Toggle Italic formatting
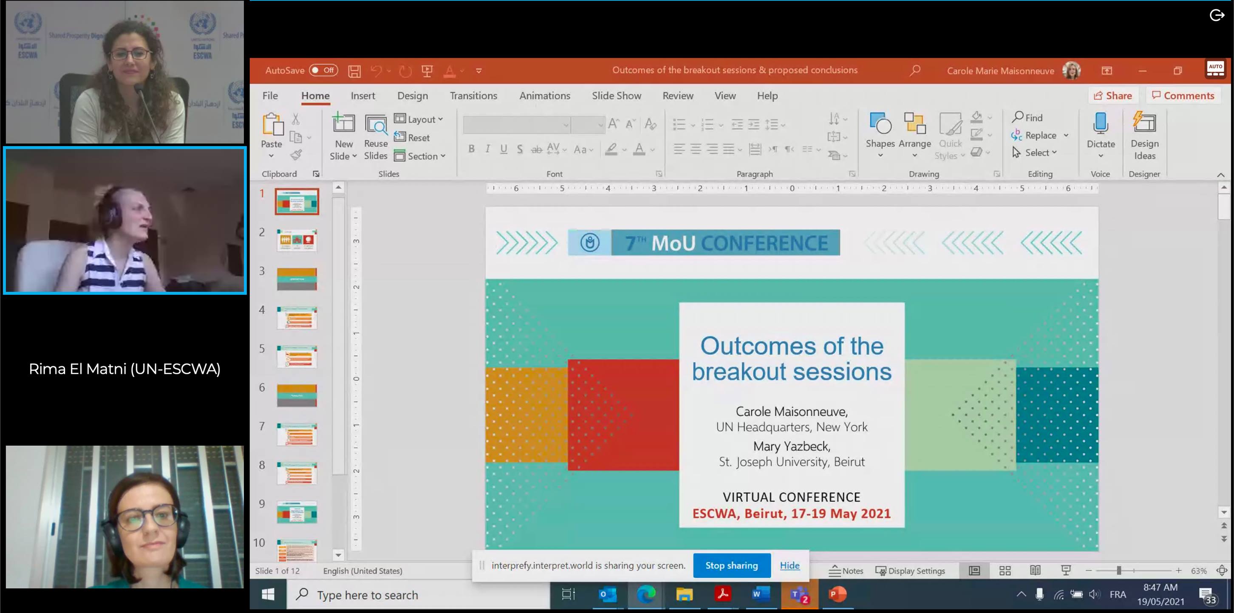This screenshot has height=613, width=1234. [487, 149]
